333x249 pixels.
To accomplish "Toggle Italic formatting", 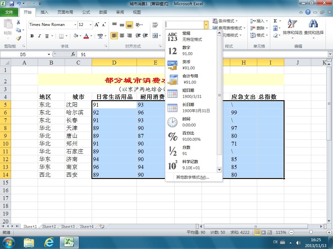I will click(x=39, y=36).
